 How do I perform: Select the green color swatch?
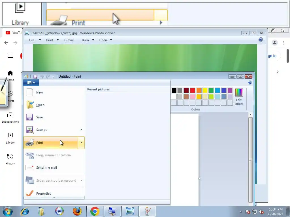[211, 90]
